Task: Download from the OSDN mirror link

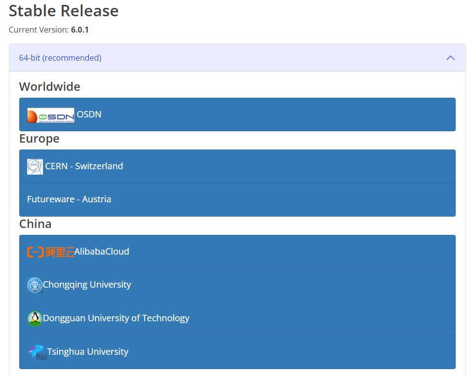Action: point(89,114)
